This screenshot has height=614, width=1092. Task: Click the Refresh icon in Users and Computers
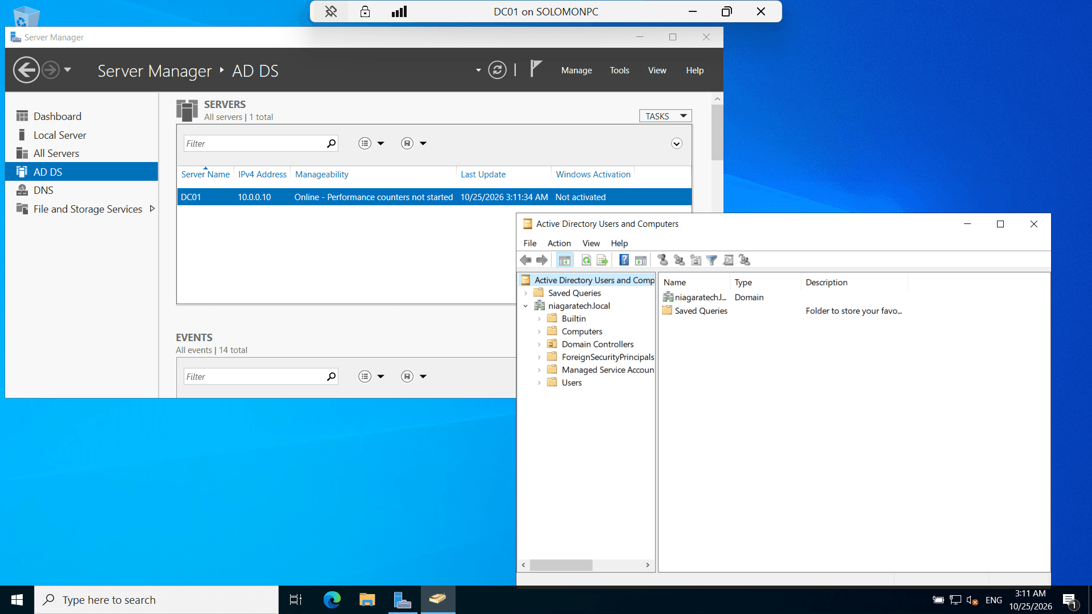tap(586, 260)
